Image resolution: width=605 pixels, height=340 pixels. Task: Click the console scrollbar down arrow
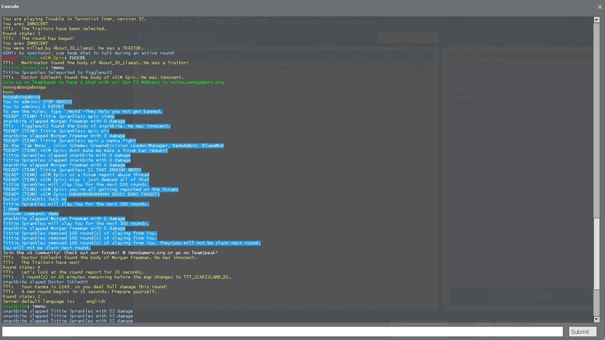pos(597,319)
